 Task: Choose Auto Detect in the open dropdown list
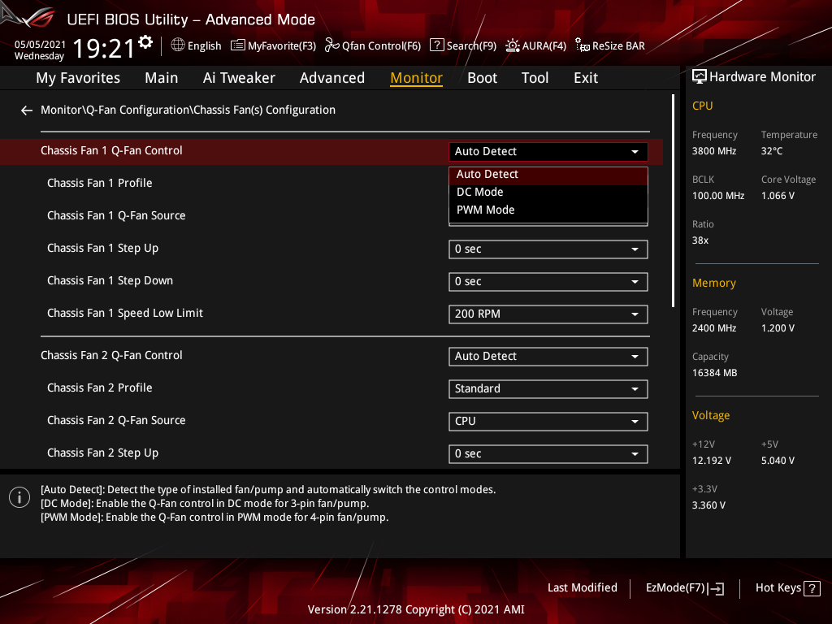tap(548, 175)
